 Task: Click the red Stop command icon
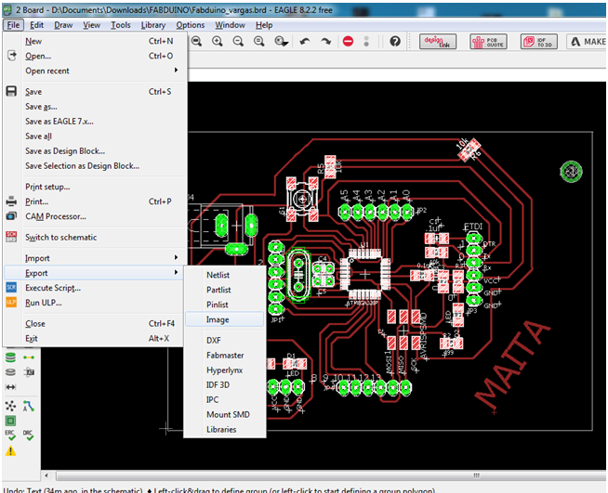pos(349,41)
